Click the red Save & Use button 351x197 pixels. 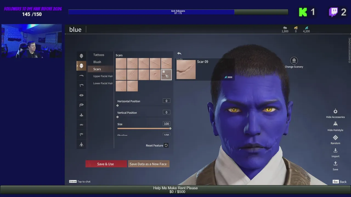[x=106, y=164]
